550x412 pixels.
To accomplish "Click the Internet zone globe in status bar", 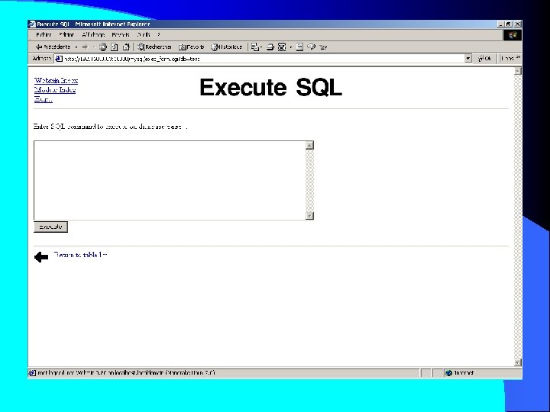I will 448,373.
